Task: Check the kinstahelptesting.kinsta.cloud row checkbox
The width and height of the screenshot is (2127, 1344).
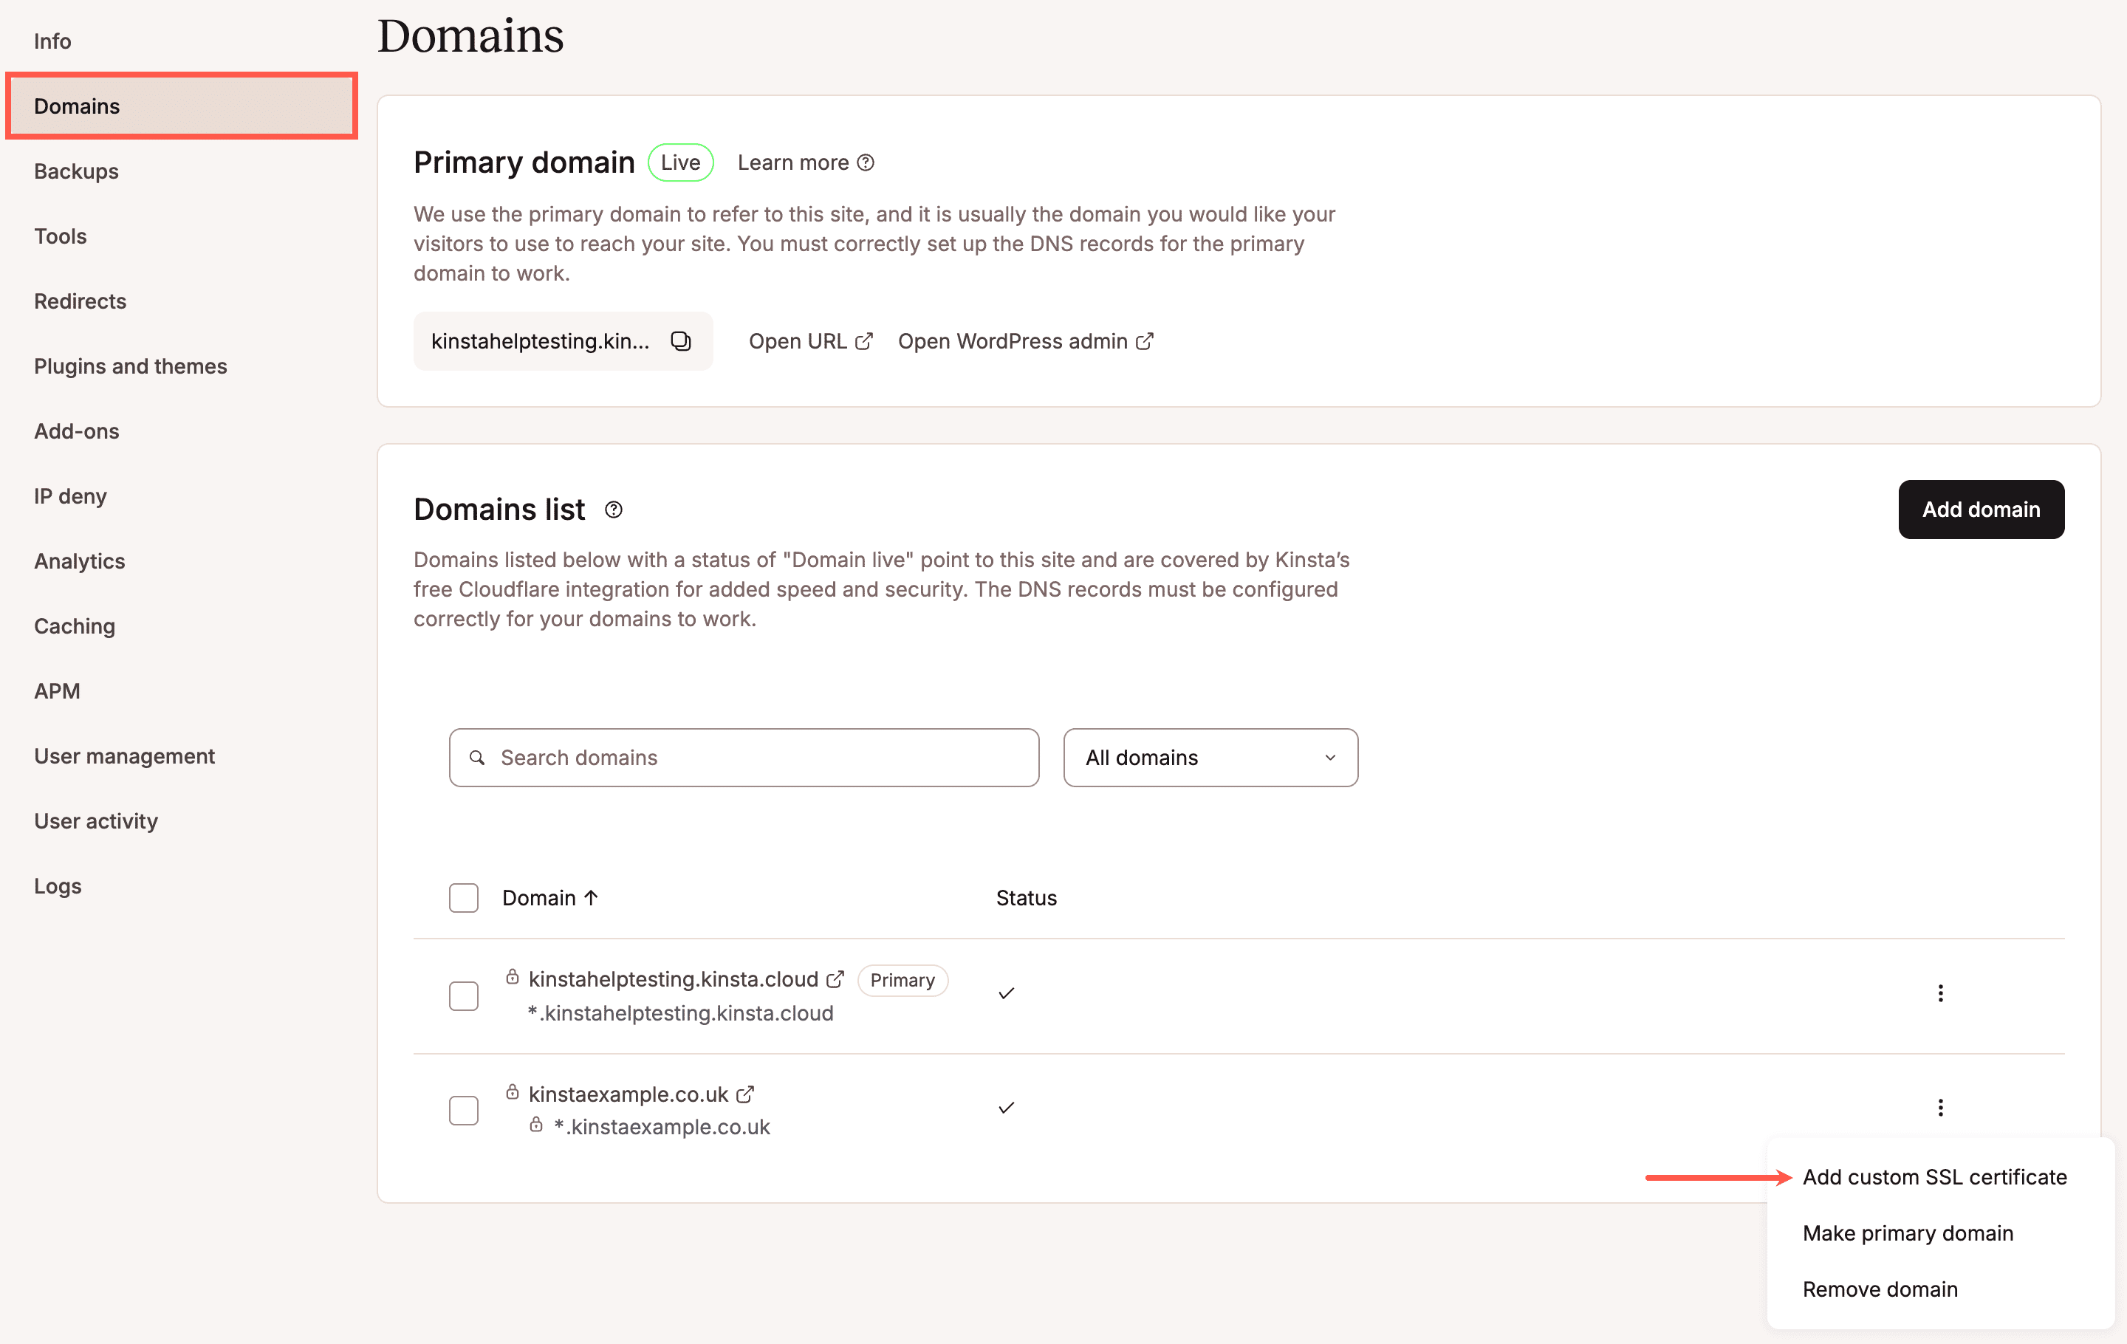Action: point(463,995)
